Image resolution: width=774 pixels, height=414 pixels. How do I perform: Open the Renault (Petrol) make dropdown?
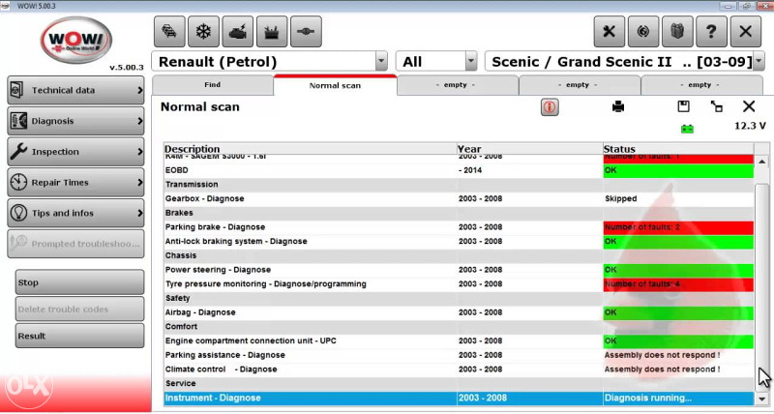[x=381, y=61]
